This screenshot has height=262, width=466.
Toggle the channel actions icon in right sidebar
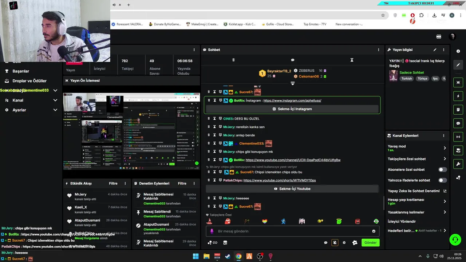pos(458,150)
